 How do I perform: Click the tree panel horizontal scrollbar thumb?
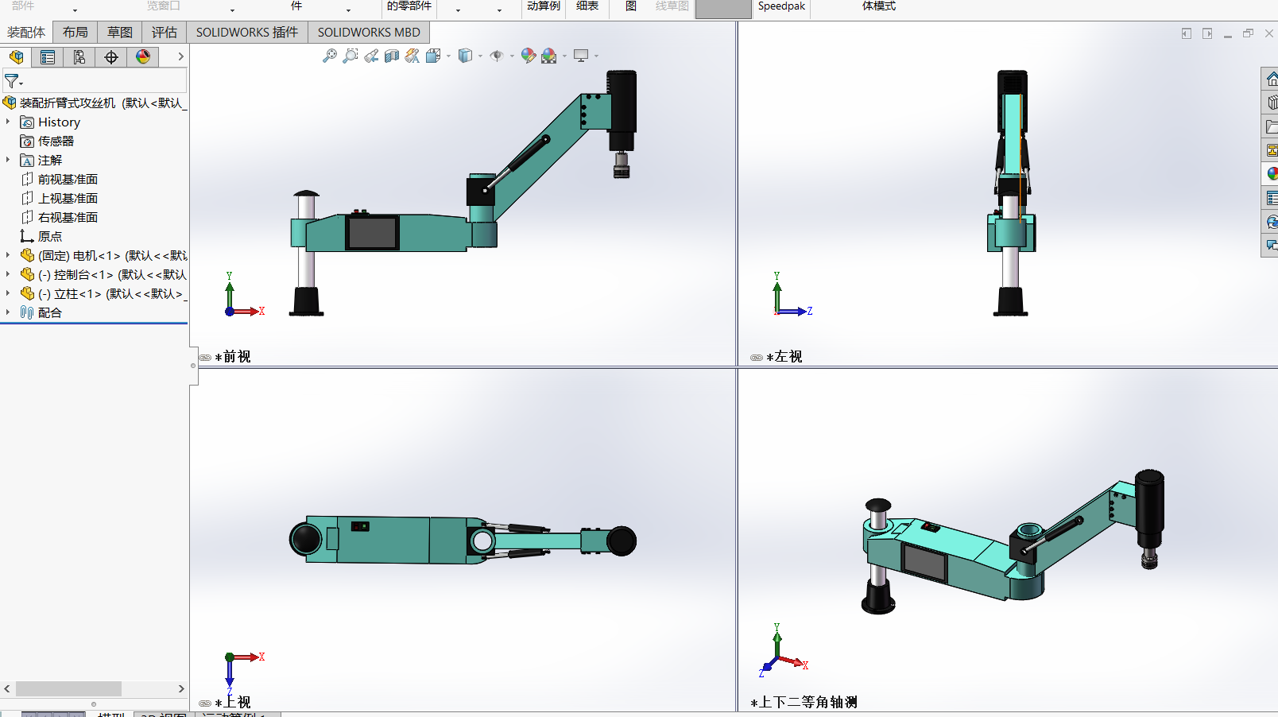click(68, 688)
